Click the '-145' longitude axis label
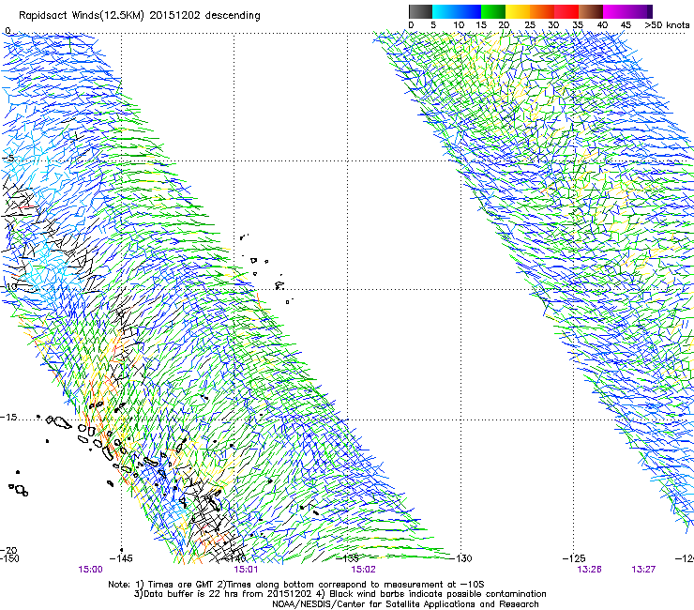Image resolution: width=694 pixels, height=610 pixels. click(x=121, y=558)
